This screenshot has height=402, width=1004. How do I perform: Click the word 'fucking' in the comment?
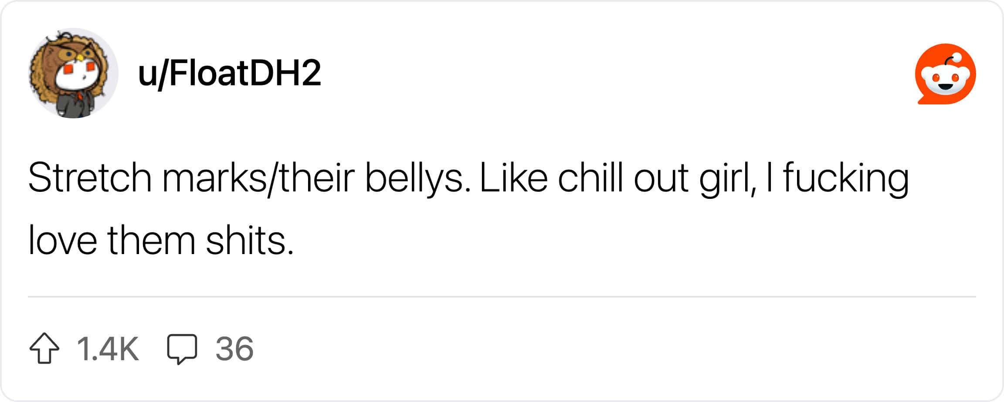846,178
